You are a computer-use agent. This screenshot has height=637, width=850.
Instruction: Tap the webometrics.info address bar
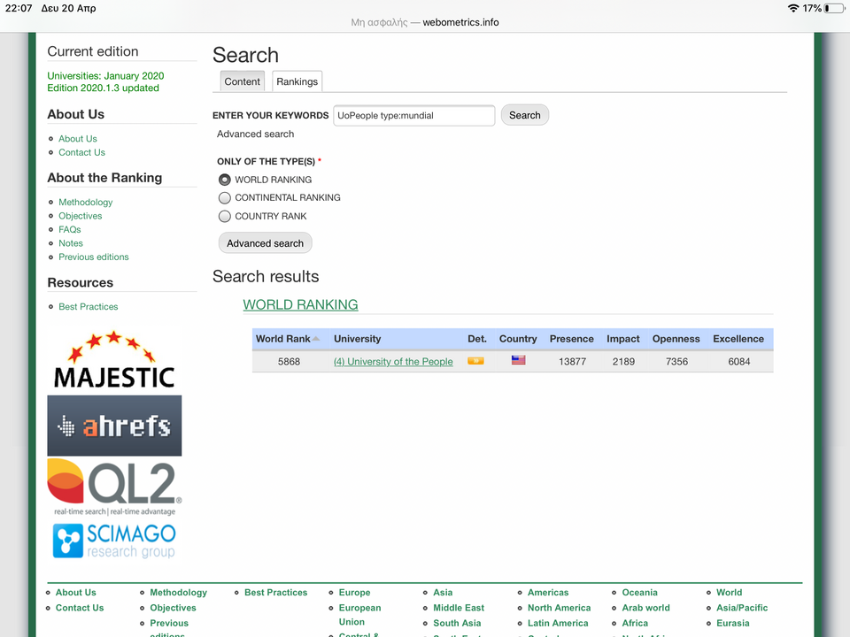tap(425, 22)
